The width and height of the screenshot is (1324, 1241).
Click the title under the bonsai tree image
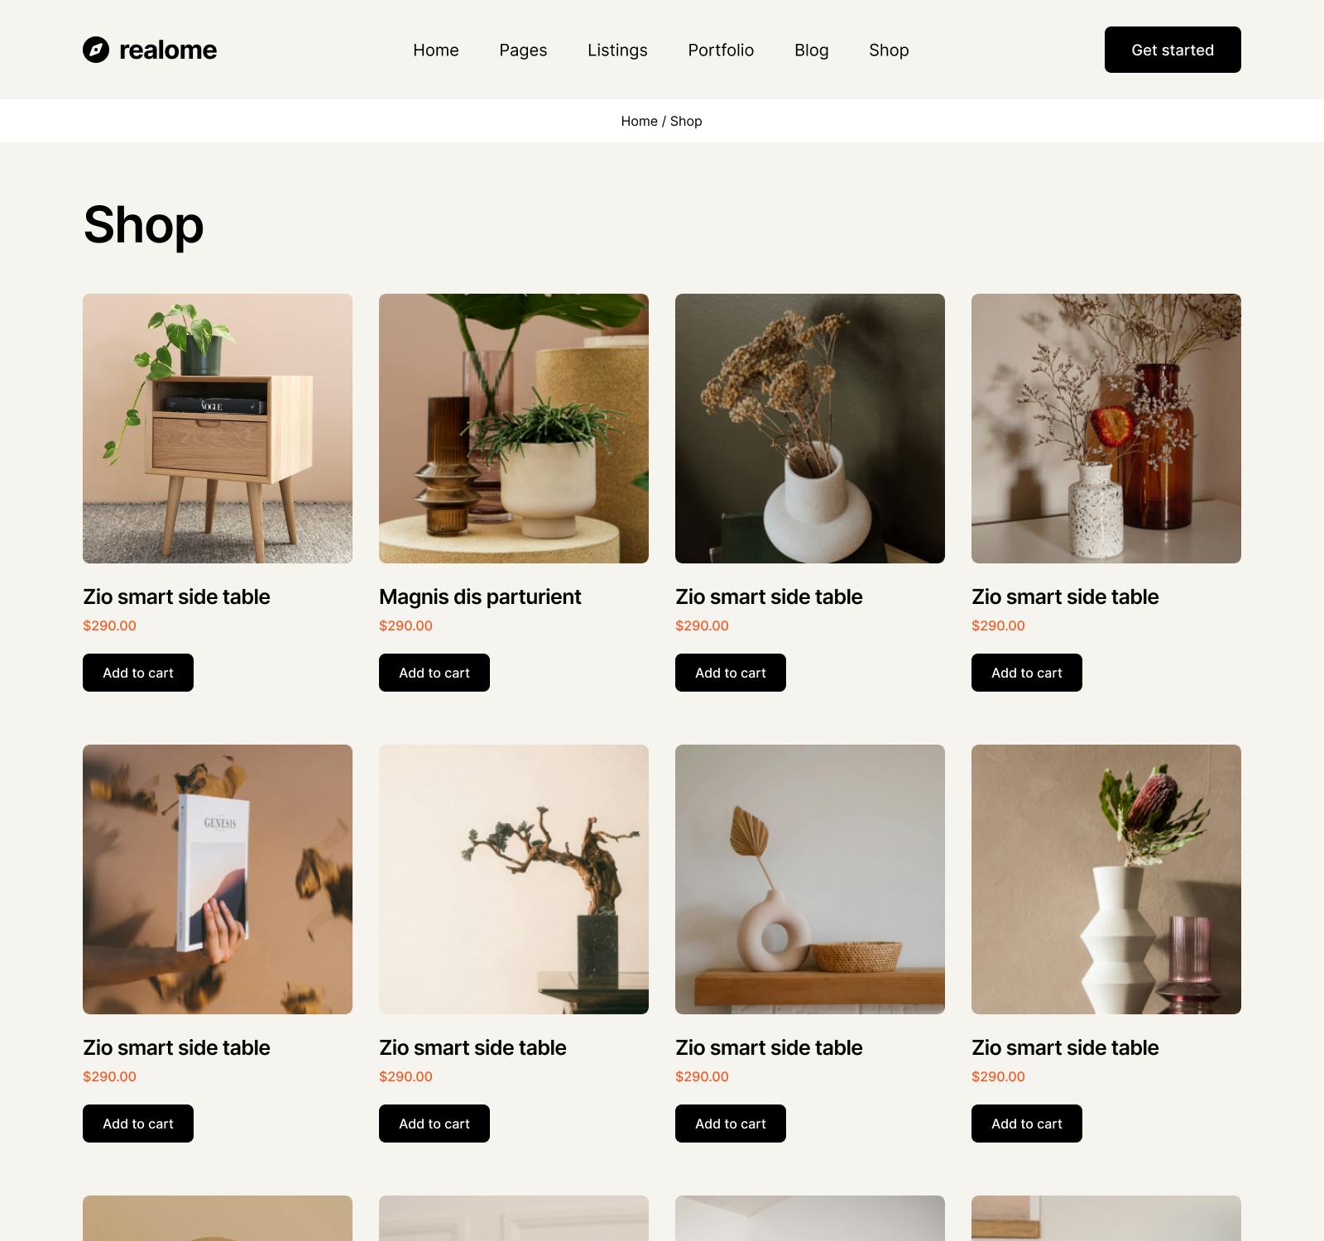473,1047
